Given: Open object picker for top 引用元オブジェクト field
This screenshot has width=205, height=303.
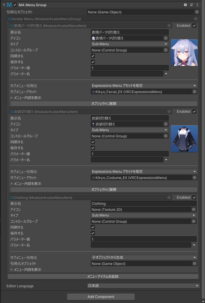Looking at the screenshot, I should pos(197,12).
